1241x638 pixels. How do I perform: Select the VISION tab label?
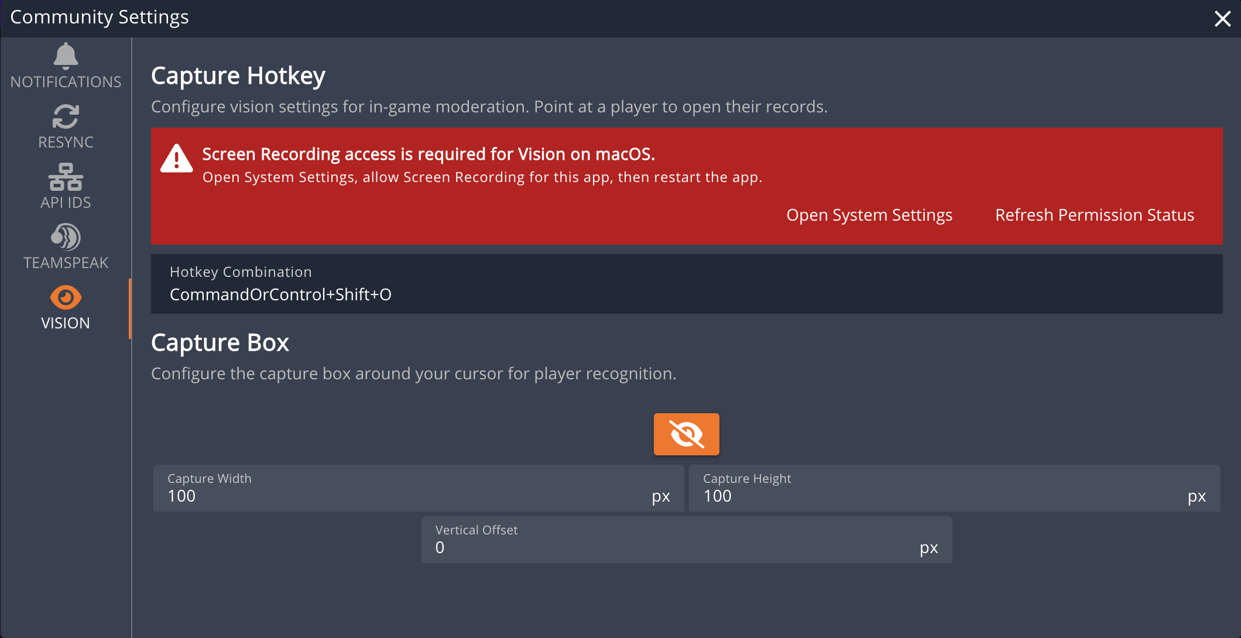pos(66,323)
